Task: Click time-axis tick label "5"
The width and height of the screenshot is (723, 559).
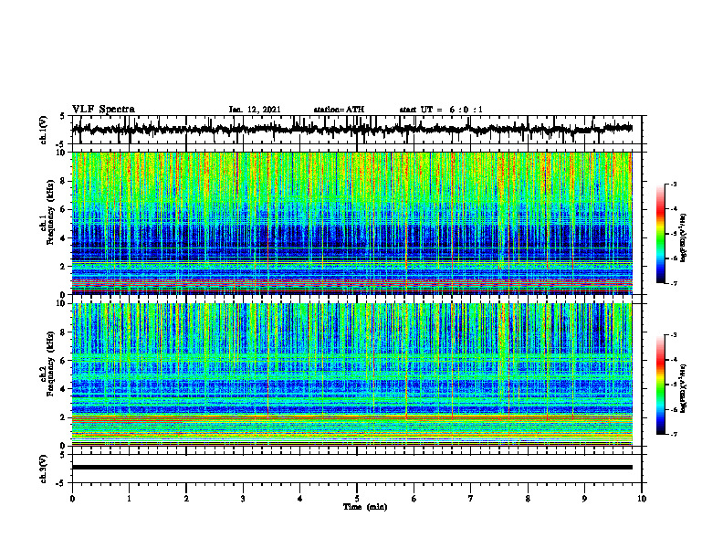Action: 357,499
